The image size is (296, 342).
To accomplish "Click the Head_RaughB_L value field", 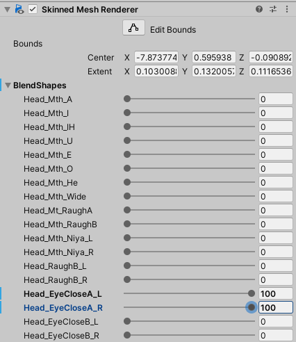I will pyautogui.click(x=276, y=266).
